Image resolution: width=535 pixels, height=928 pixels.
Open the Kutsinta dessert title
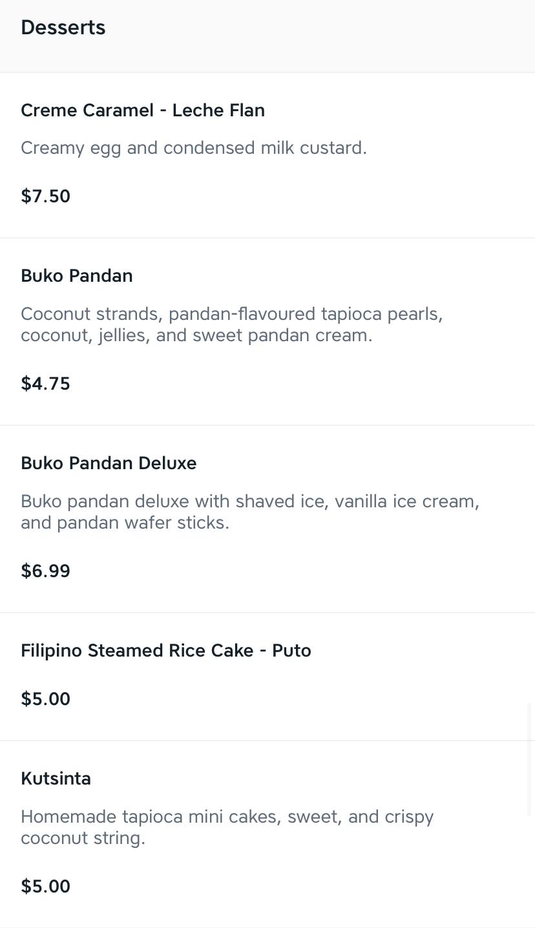(x=56, y=779)
